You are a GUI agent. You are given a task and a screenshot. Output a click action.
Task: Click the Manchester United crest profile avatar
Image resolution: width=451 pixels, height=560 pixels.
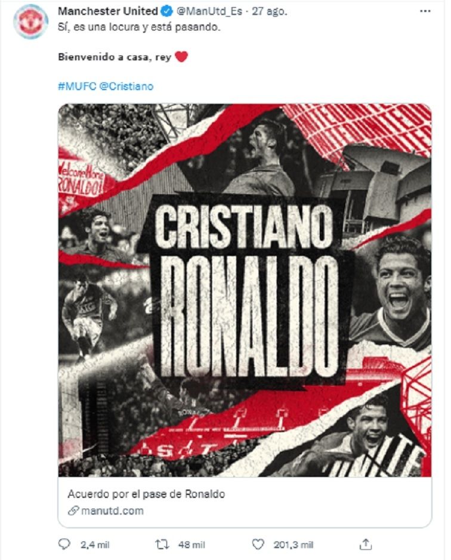(x=31, y=21)
